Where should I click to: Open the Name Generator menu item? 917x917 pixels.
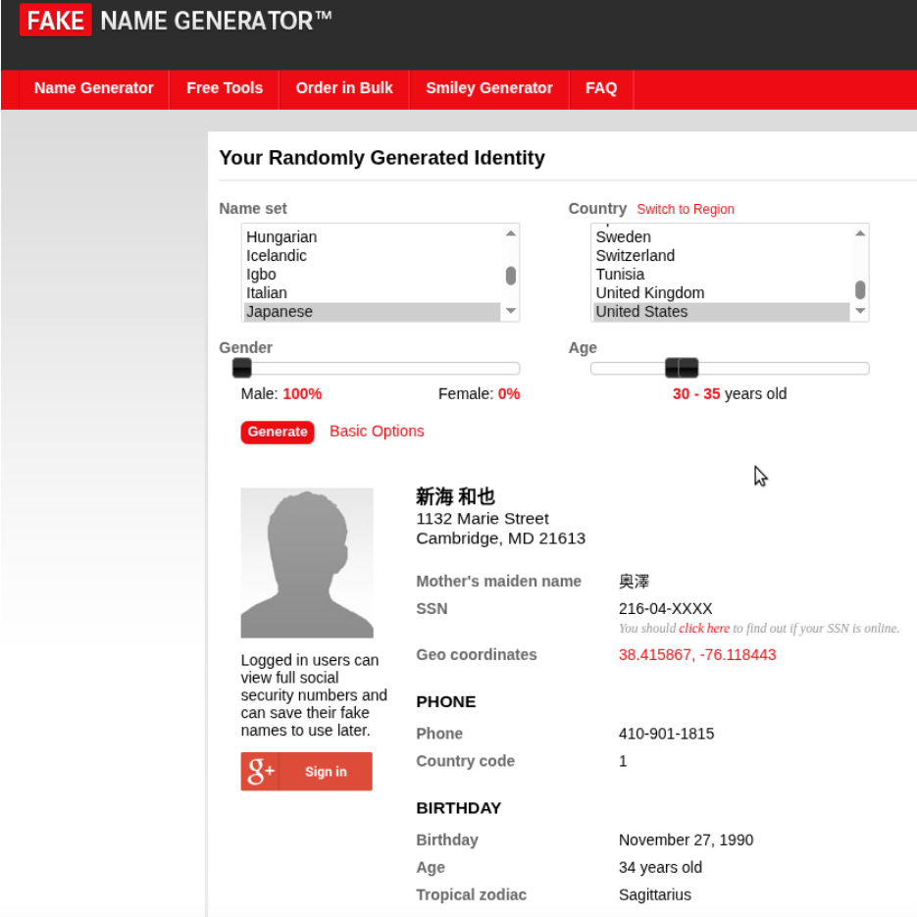[94, 88]
